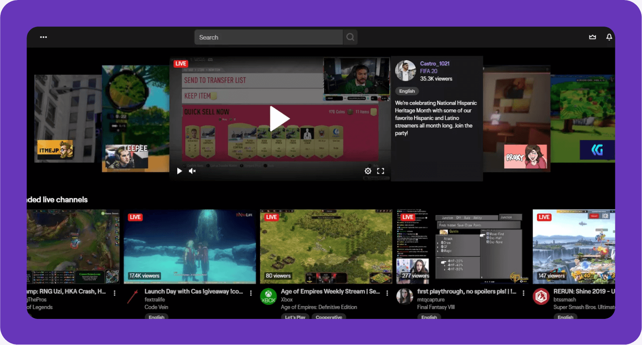Click the English tag under btssmash stream
Image resolution: width=642 pixels, height=345 pixels.
565,317
